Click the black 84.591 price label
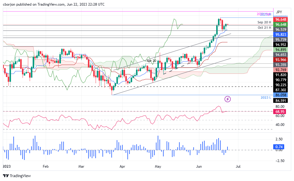The height and width of the screenshot is (181, 294). point(280,100)
